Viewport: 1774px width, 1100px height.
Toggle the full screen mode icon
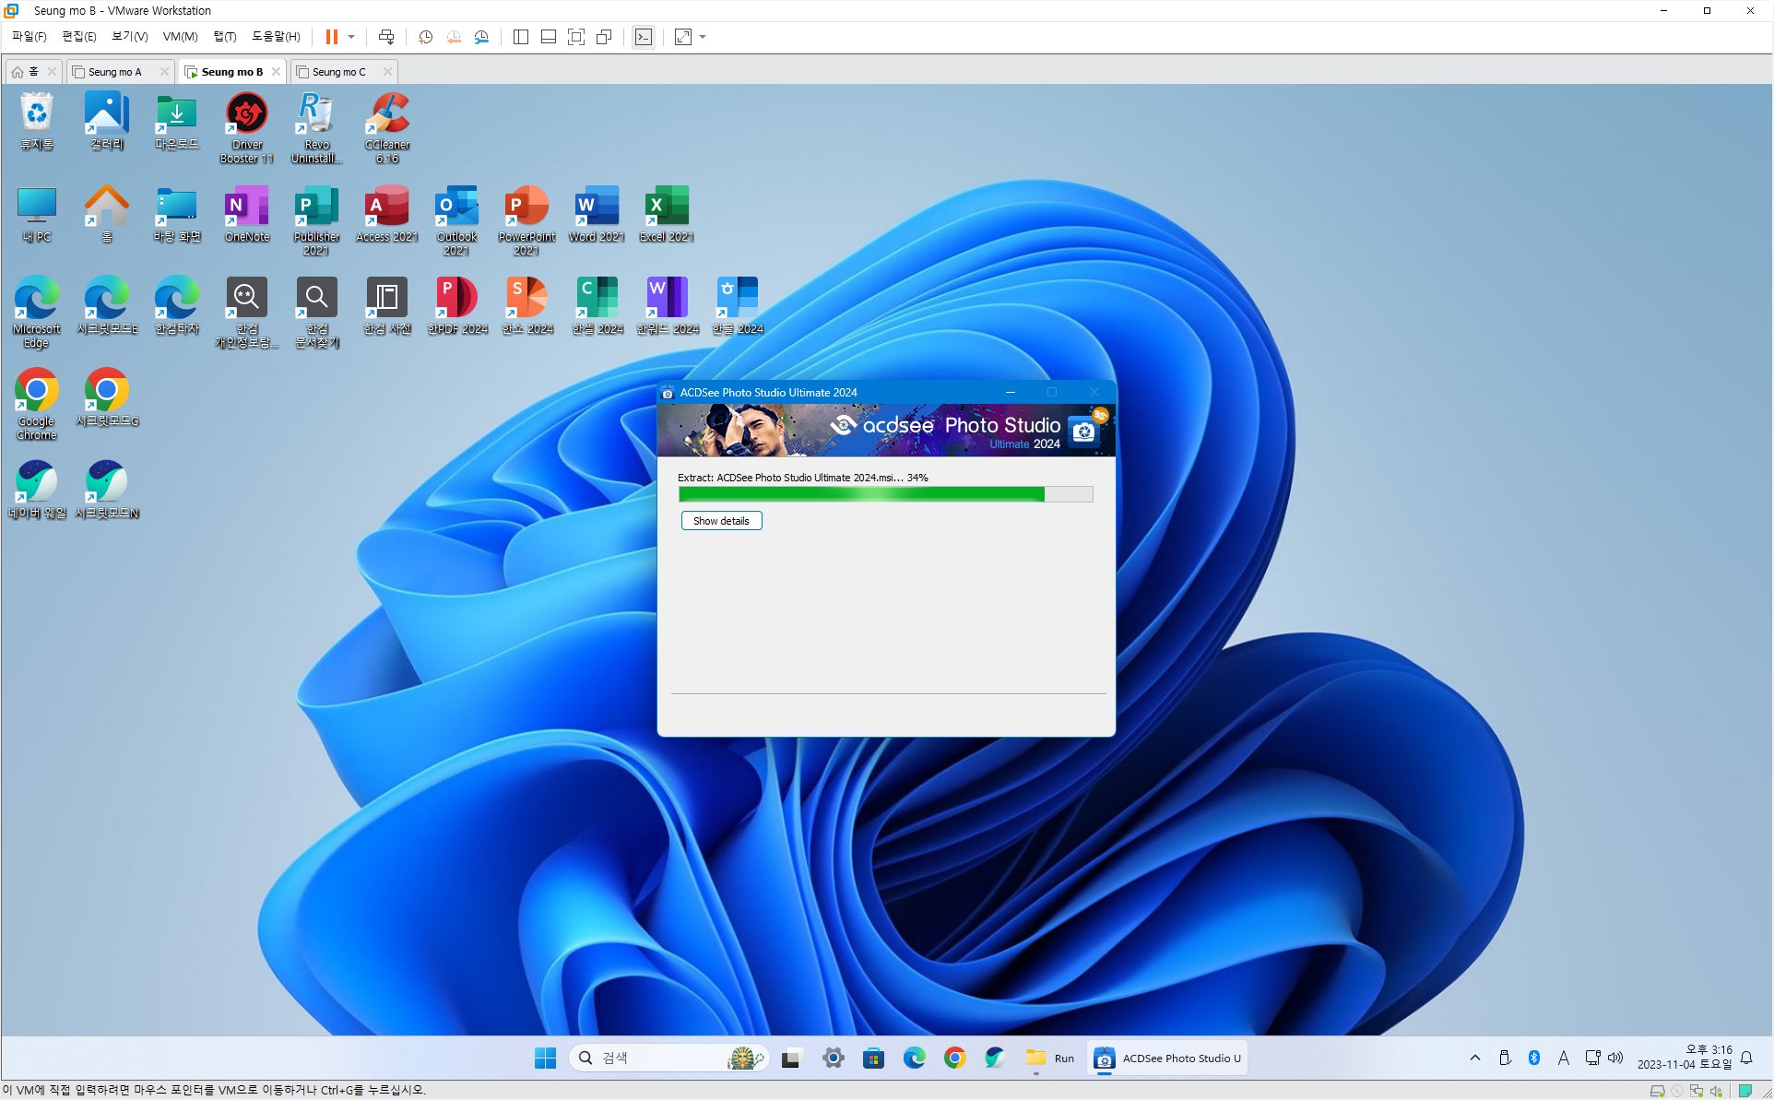pos(576,37)
